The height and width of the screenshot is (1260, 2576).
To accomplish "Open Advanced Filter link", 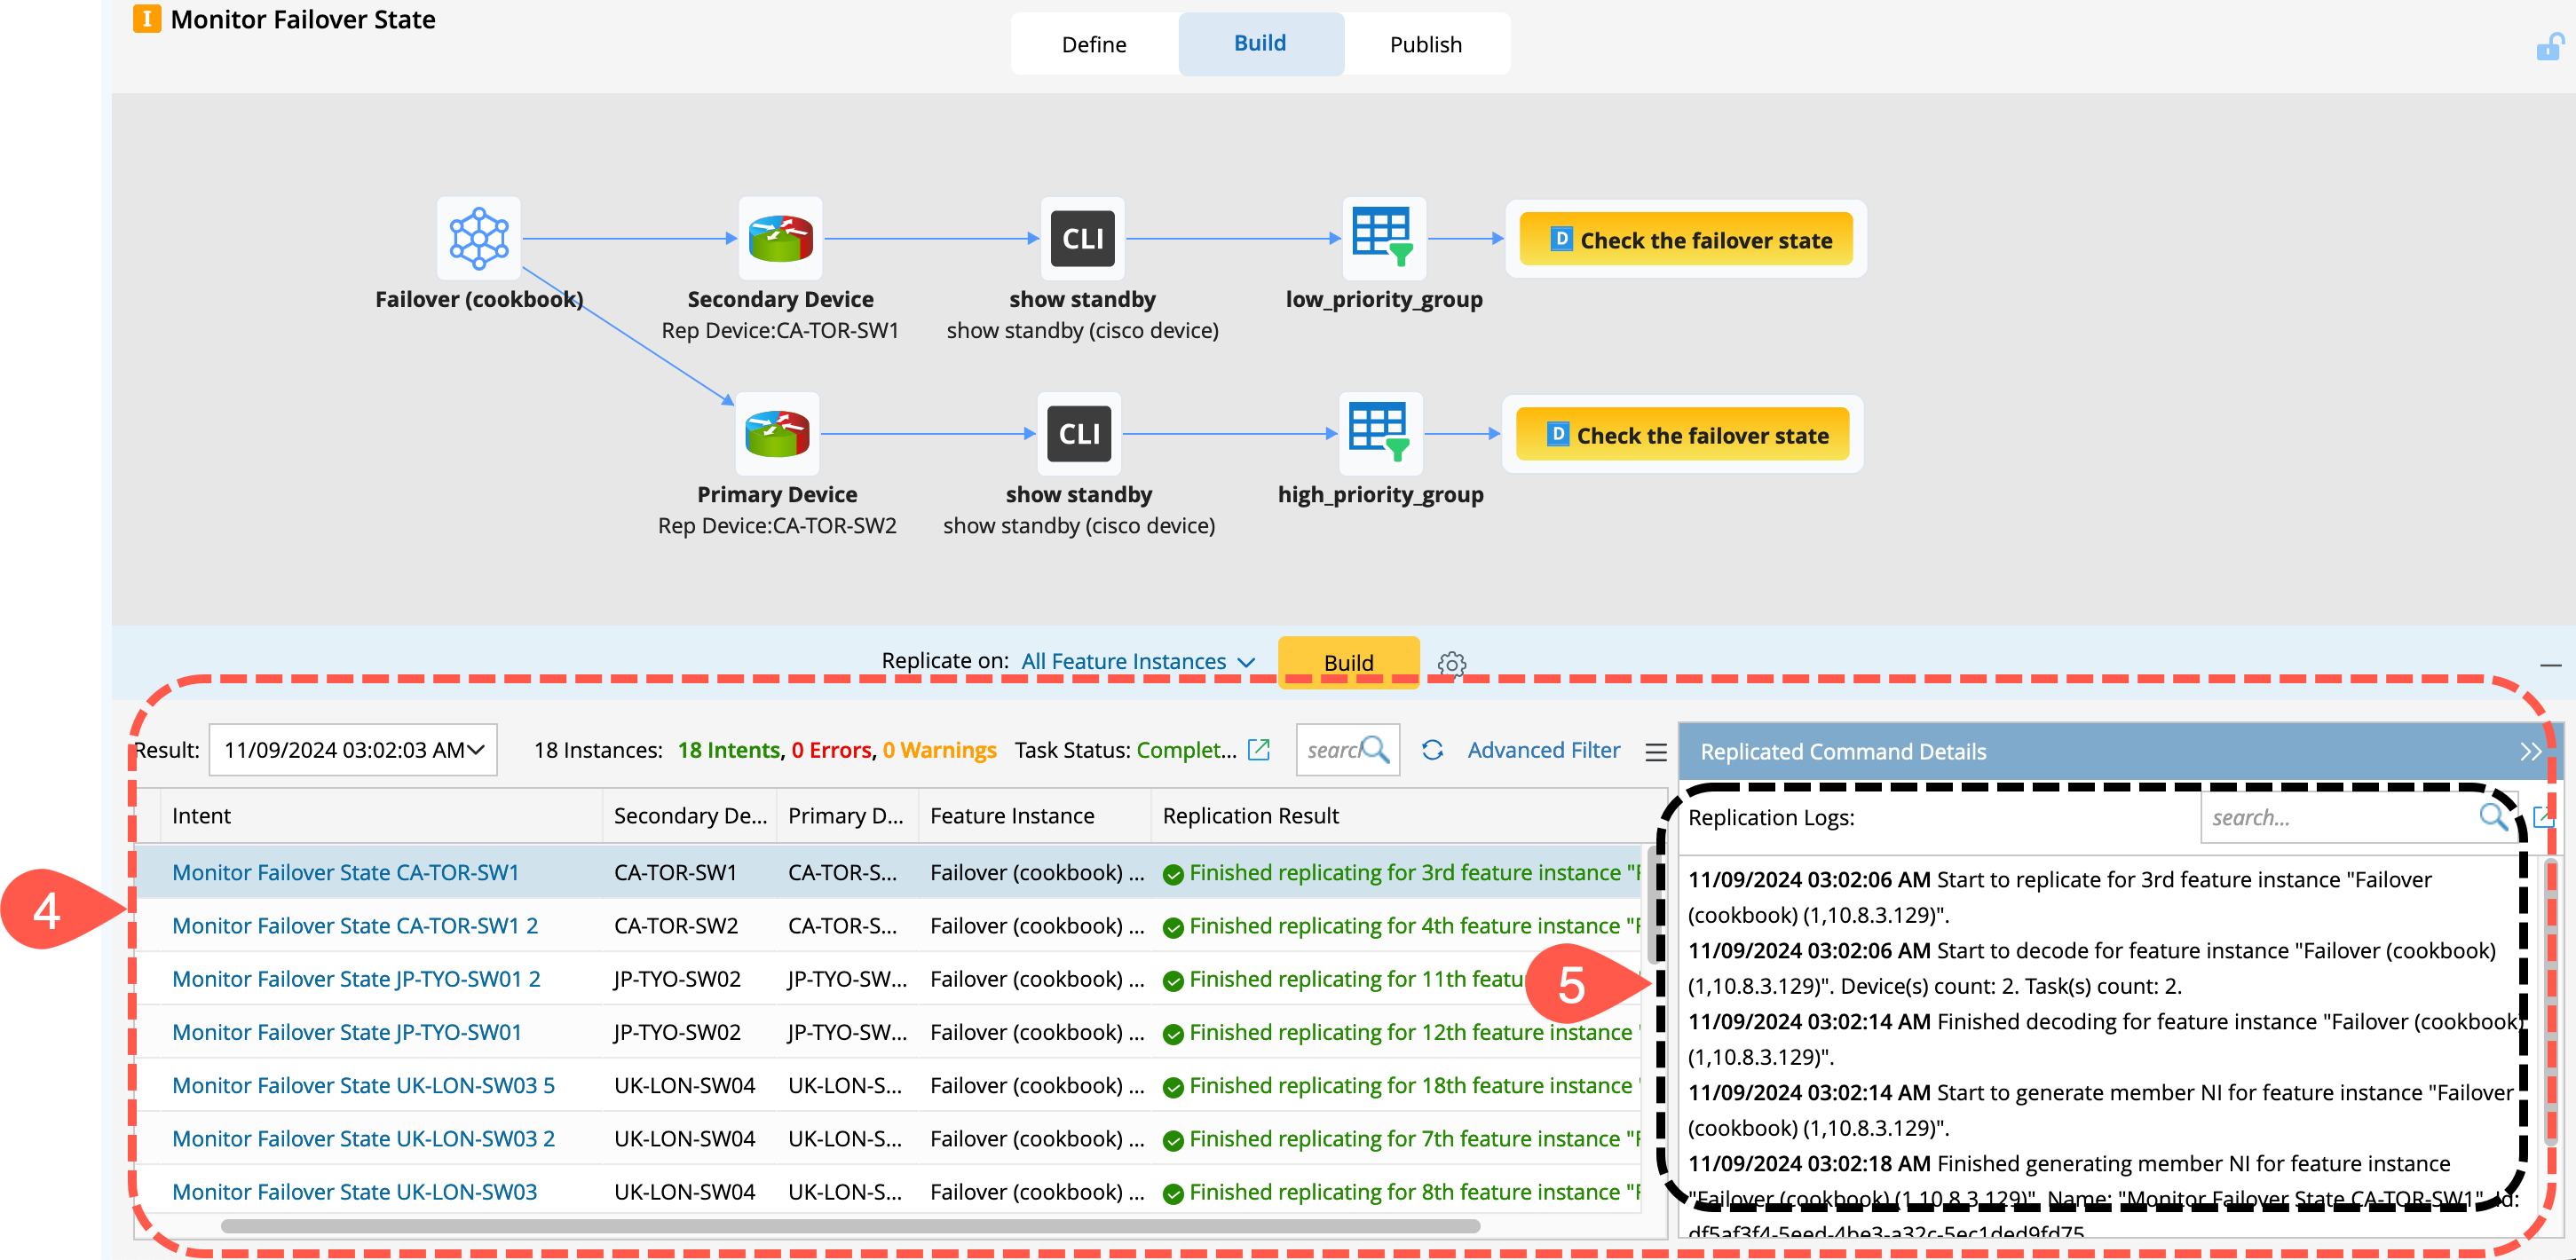I will click(1542, 750).
